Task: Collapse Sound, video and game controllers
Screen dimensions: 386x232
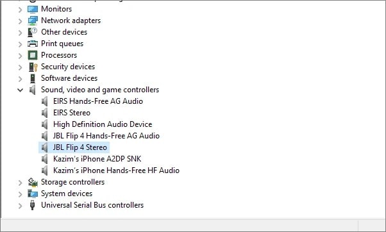Action: [20, 90]
